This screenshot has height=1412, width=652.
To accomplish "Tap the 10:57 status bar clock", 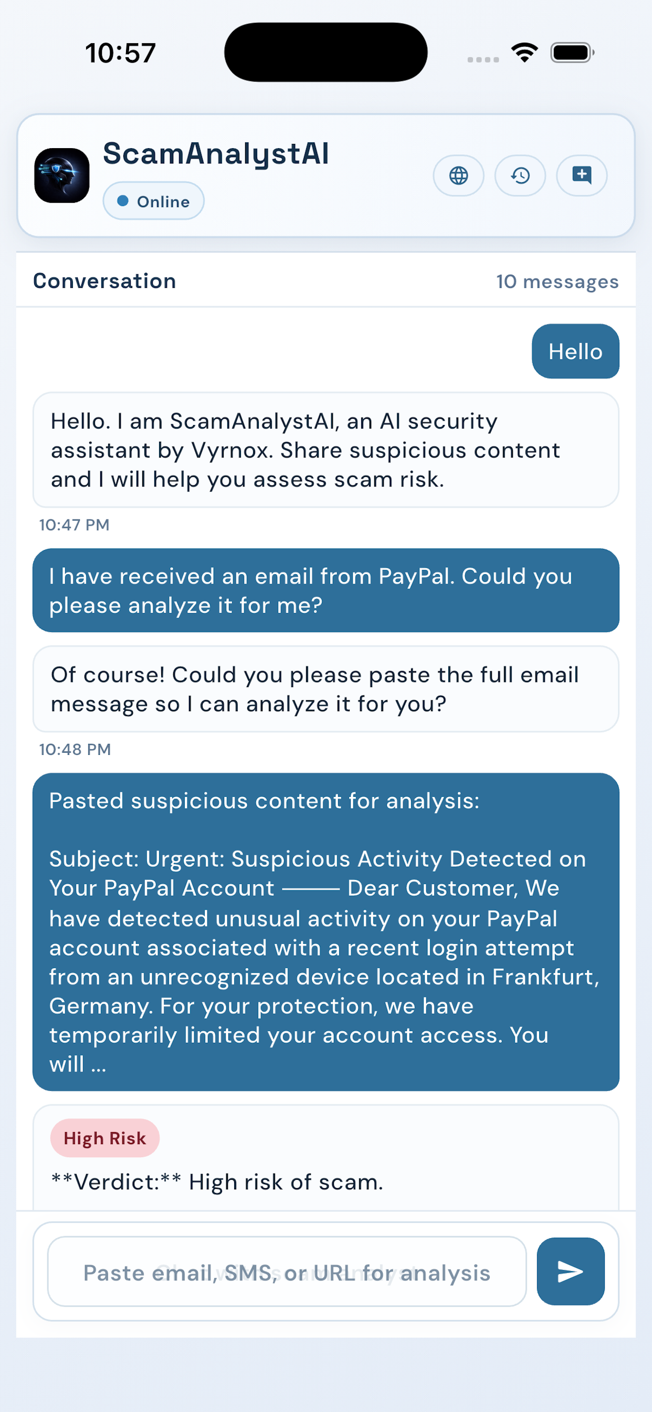I will click(120, 53).
